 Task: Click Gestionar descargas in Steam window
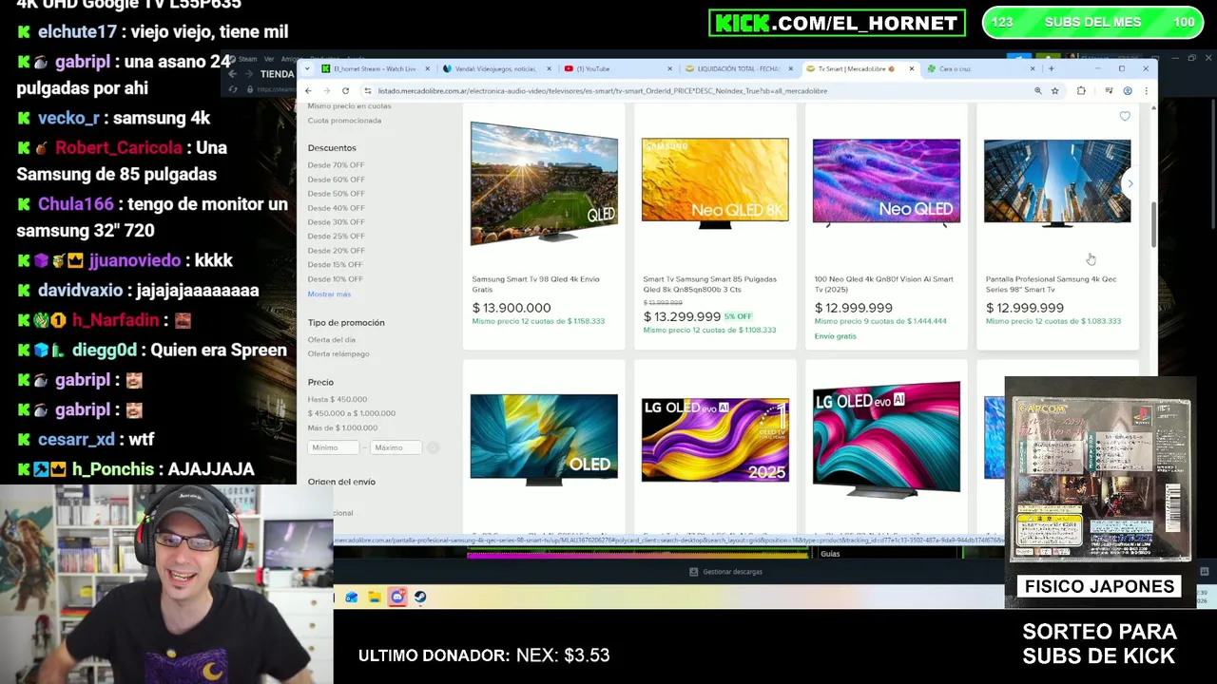pos(725,572)
